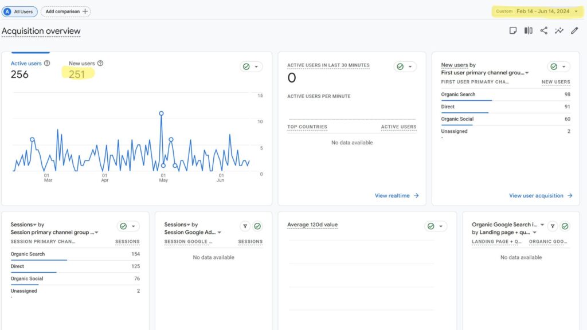Click help icon beside Active users
This screenshot has width=587, height=330.
click(x=47, y=63)
